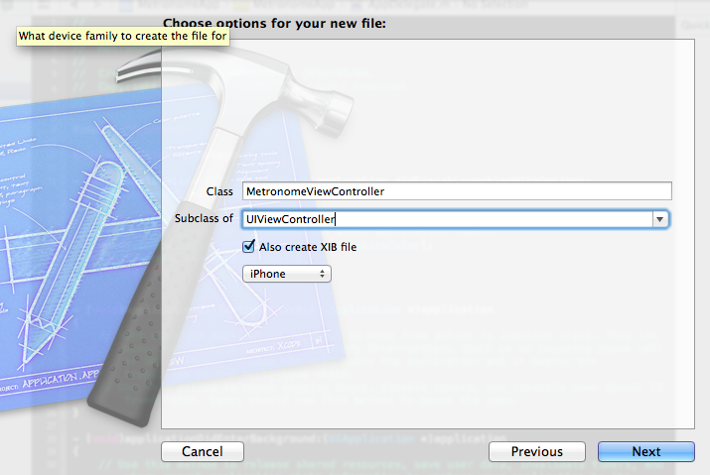Click the Class field label
Screen dimensions: 710x475
click(219, 191)
